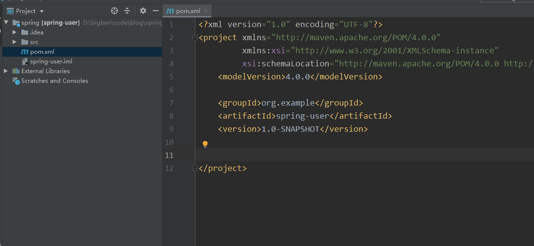Click the groupId org.example text
This screenshot has width=534, height=246.
(x=288, y=103)
